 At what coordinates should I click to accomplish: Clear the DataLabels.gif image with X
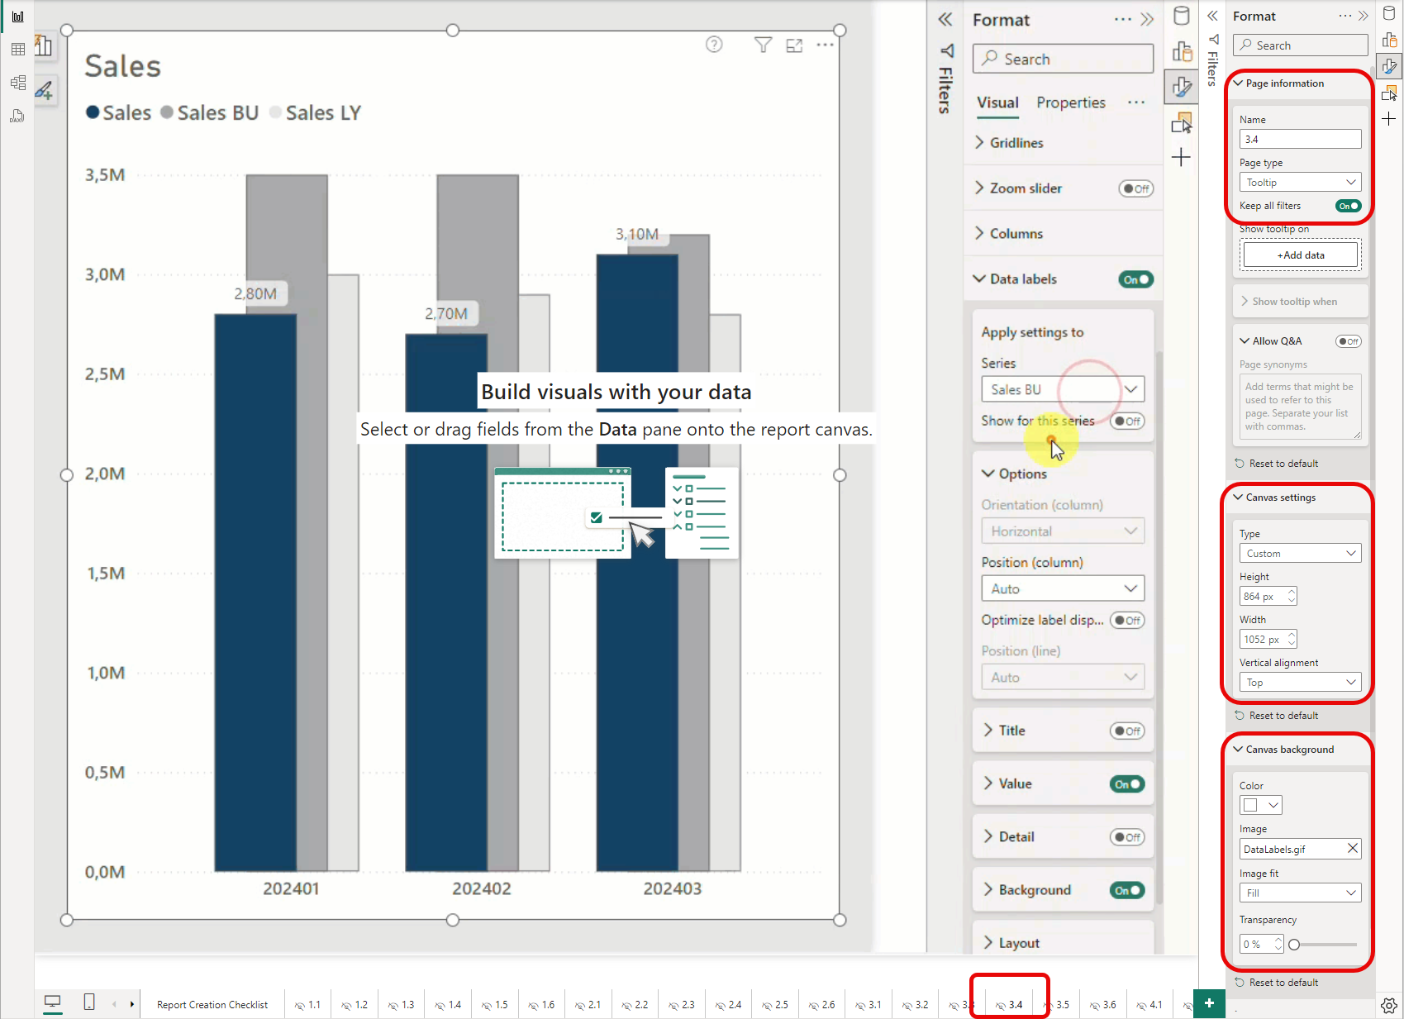(1353, 848)
